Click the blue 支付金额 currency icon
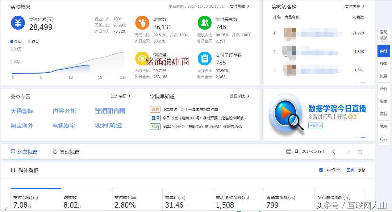The height and width of the screenshot is (212, 392). pyautogui.click(x=18, y=23)
